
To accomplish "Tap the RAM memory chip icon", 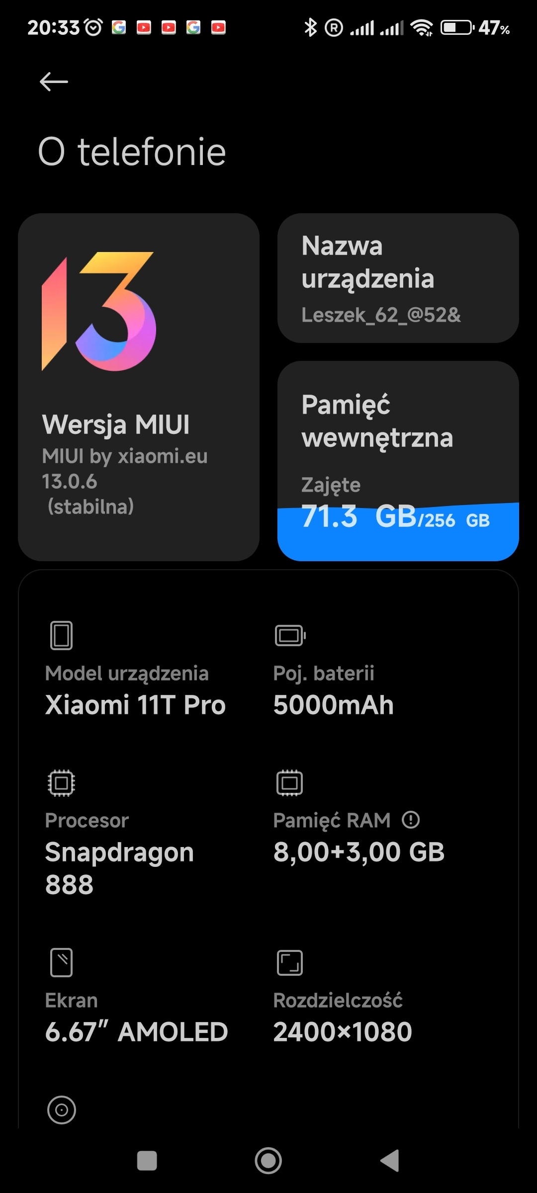I will point(289,783).
